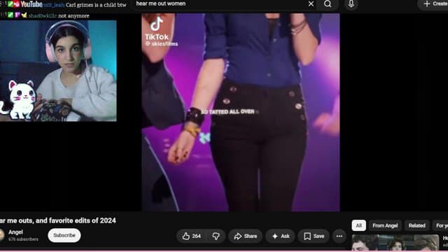The image size is (448, 252).
Task: Click chat message 'Carl grimes is a child btw'
Action: [x=96, y=5]
